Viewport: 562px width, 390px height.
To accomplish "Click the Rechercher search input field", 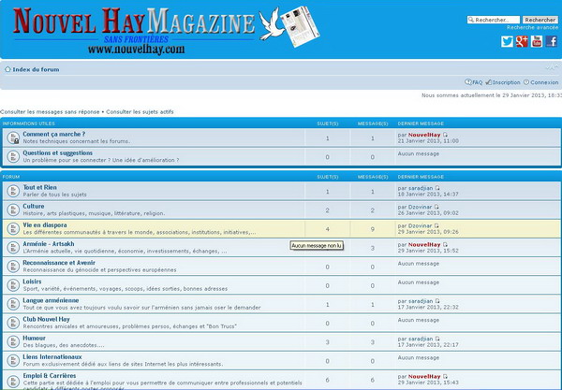I will [494, 20].
